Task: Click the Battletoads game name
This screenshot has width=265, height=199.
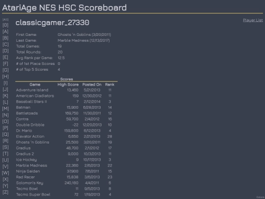Action: click(x=27, y=113)
